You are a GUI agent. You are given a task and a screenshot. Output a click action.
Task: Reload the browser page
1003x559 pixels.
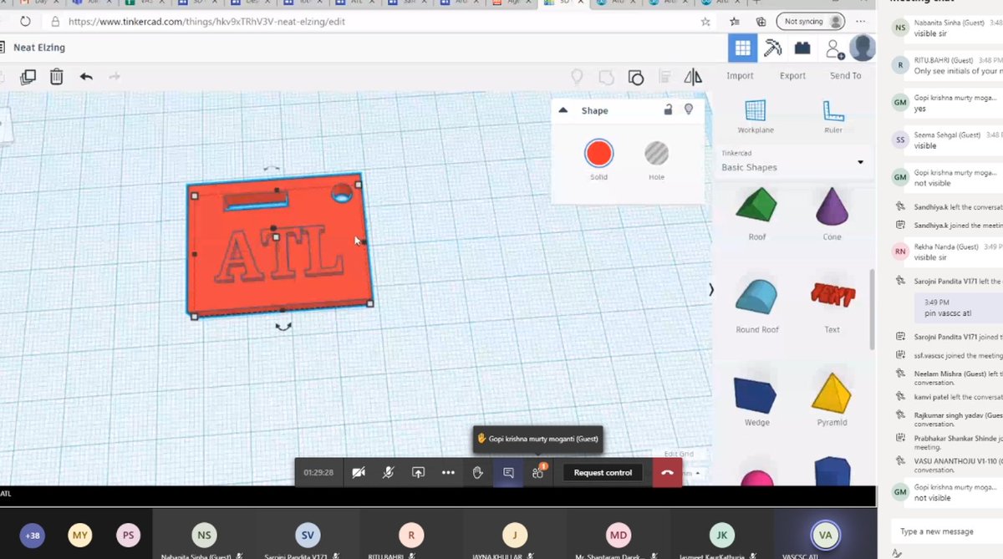[25, 22]
